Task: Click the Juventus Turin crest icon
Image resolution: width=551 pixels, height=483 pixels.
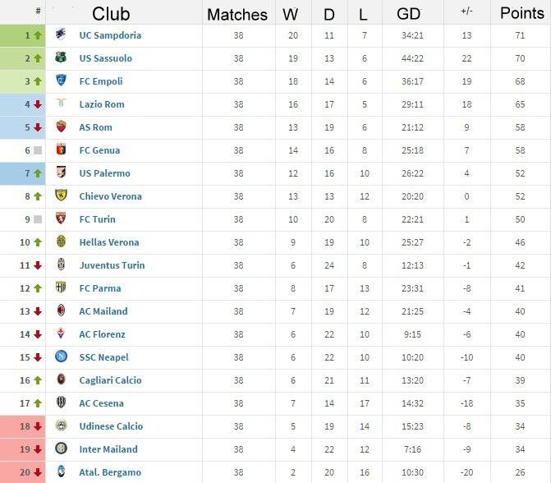Action: (61, 264)
